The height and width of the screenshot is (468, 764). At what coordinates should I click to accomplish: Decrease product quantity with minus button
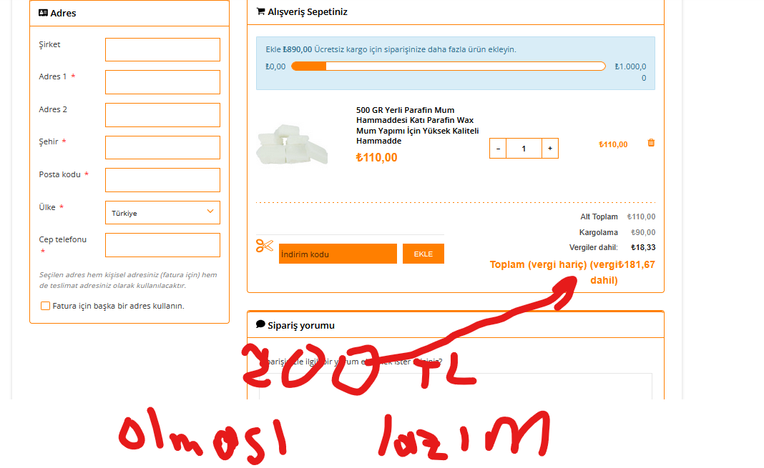(x=498, y=149)
